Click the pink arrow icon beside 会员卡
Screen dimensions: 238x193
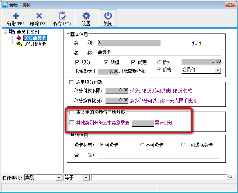tap(19, 38)
